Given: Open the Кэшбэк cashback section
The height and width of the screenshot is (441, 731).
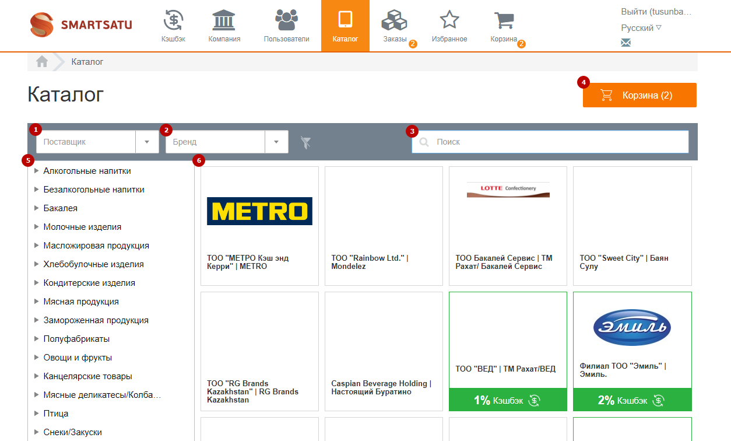Looking at the screenshot, I should pos(173,26).
